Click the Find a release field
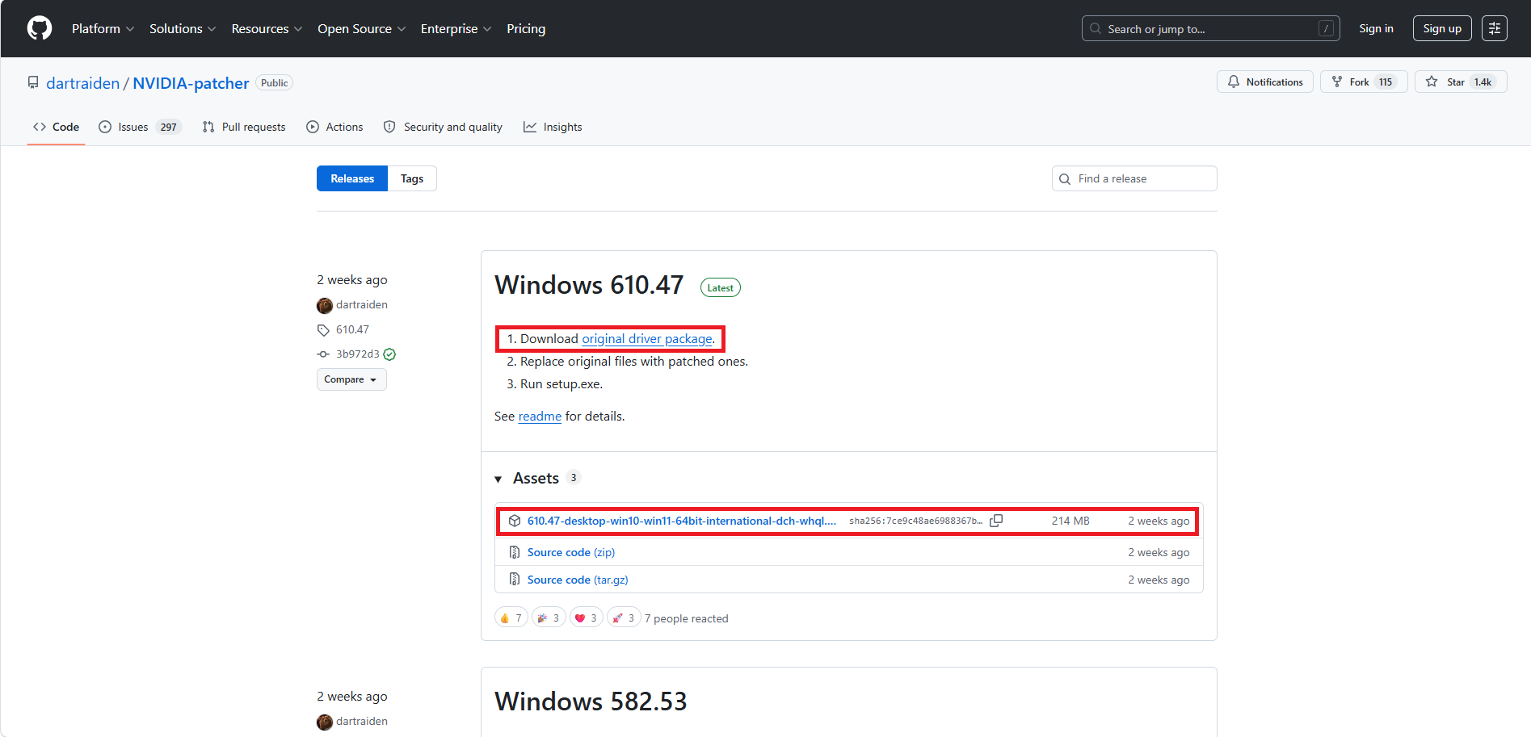This screenshot has width=1531, height=737. tap(1134, 178)
